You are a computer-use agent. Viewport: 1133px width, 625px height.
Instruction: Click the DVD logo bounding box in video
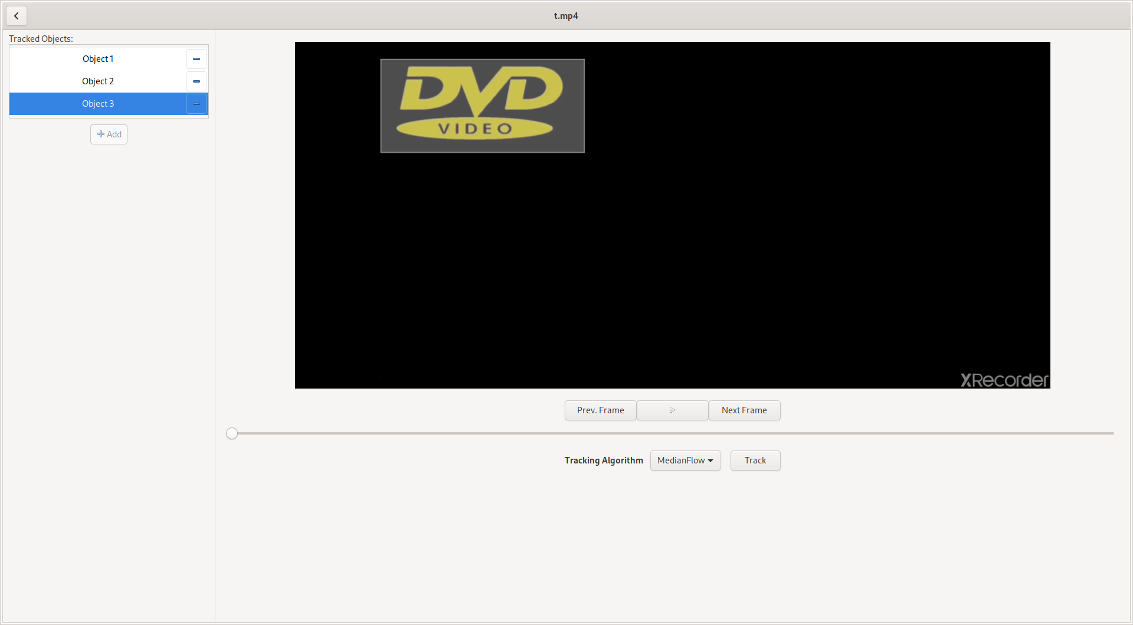482,106
